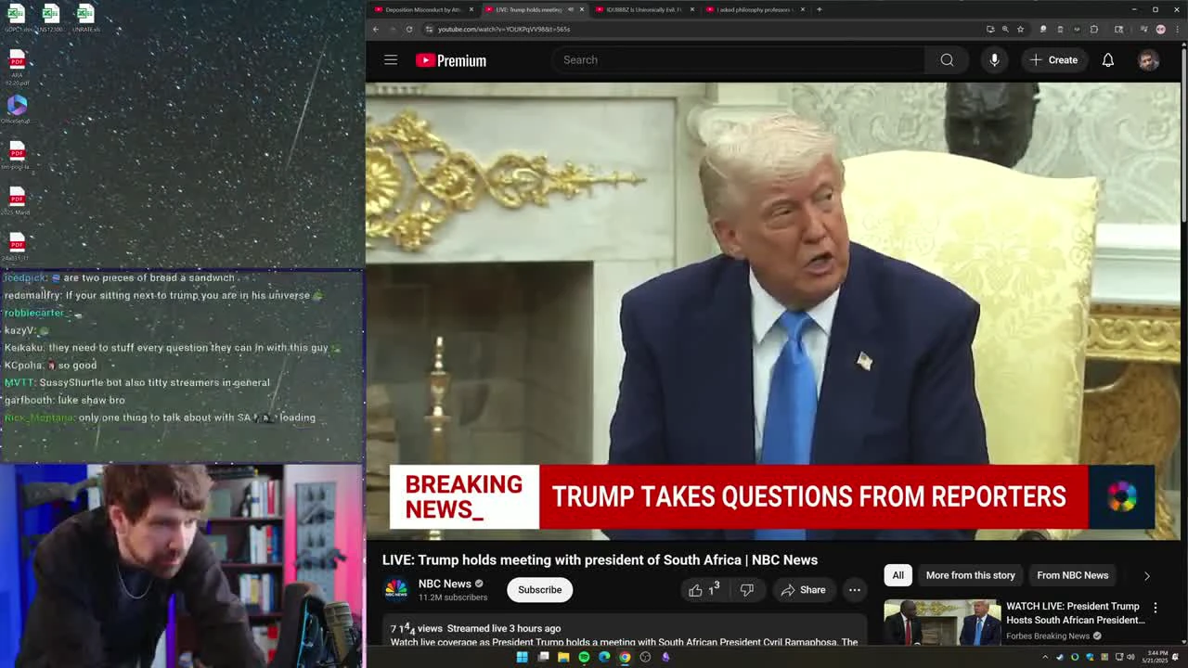Show hidden system tray icons
The height and width of the screenshot is (668, 1188).
point(1045,657)
